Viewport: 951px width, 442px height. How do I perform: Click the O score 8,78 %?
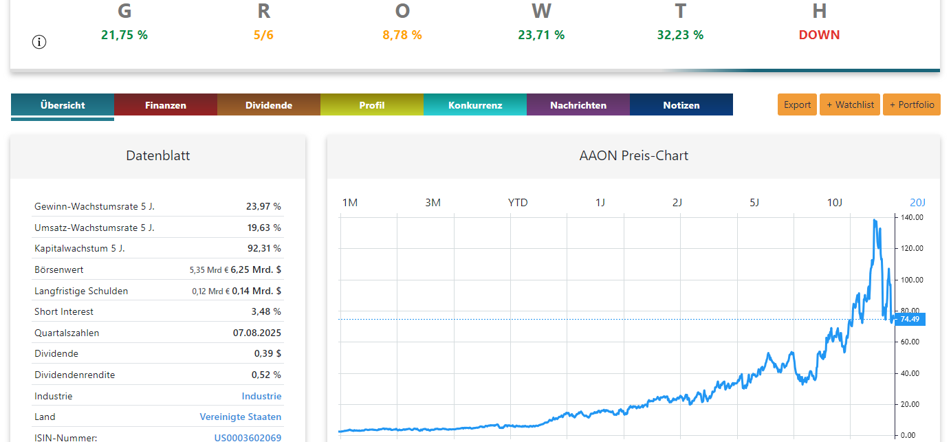point(402,35)
